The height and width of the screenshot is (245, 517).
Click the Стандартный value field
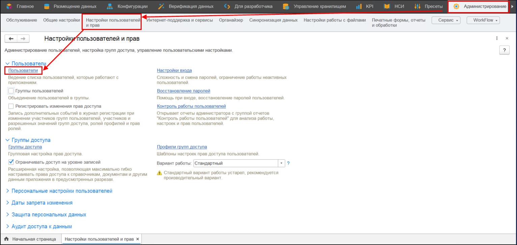pyautogui.click(x=235, y=163)
